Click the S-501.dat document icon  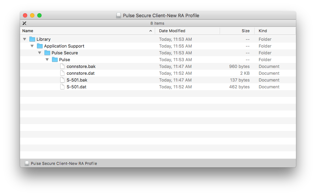tap(62, 87)
